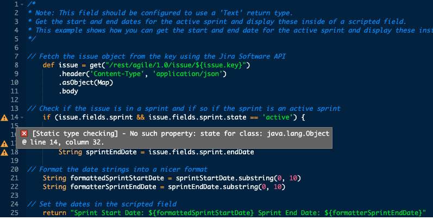Screen dimensions: 433x220
Task: Click the 'active' string on line 14
Action: pyautogui.click(x=278, y=117)
